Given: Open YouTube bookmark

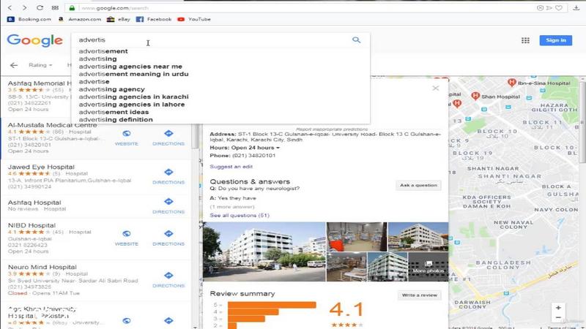Looking at the screenshot, I should click(194, 19).
